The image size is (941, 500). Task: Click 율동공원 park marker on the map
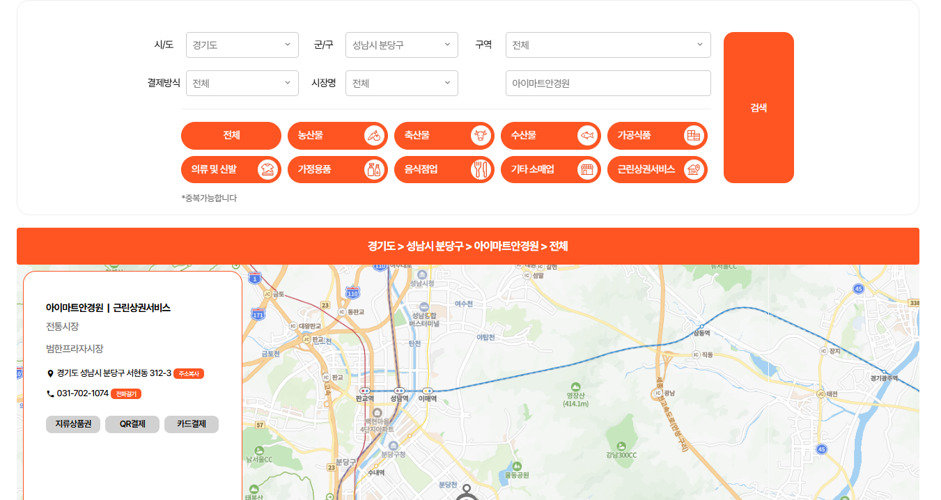[517, 470]
